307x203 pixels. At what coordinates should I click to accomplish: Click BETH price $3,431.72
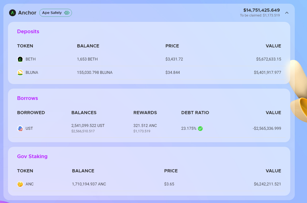(x=174, y=59)
